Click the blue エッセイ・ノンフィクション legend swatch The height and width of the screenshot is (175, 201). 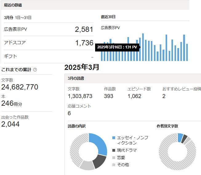(114, 138)
